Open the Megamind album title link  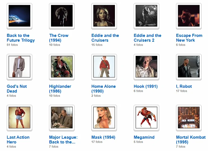coord(144,137)
